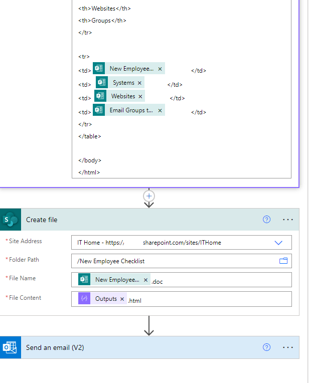The height and width of the screenshot is (383, 309).
Task: Click the Forms icon on Websites token
Action: pos(100,96)
